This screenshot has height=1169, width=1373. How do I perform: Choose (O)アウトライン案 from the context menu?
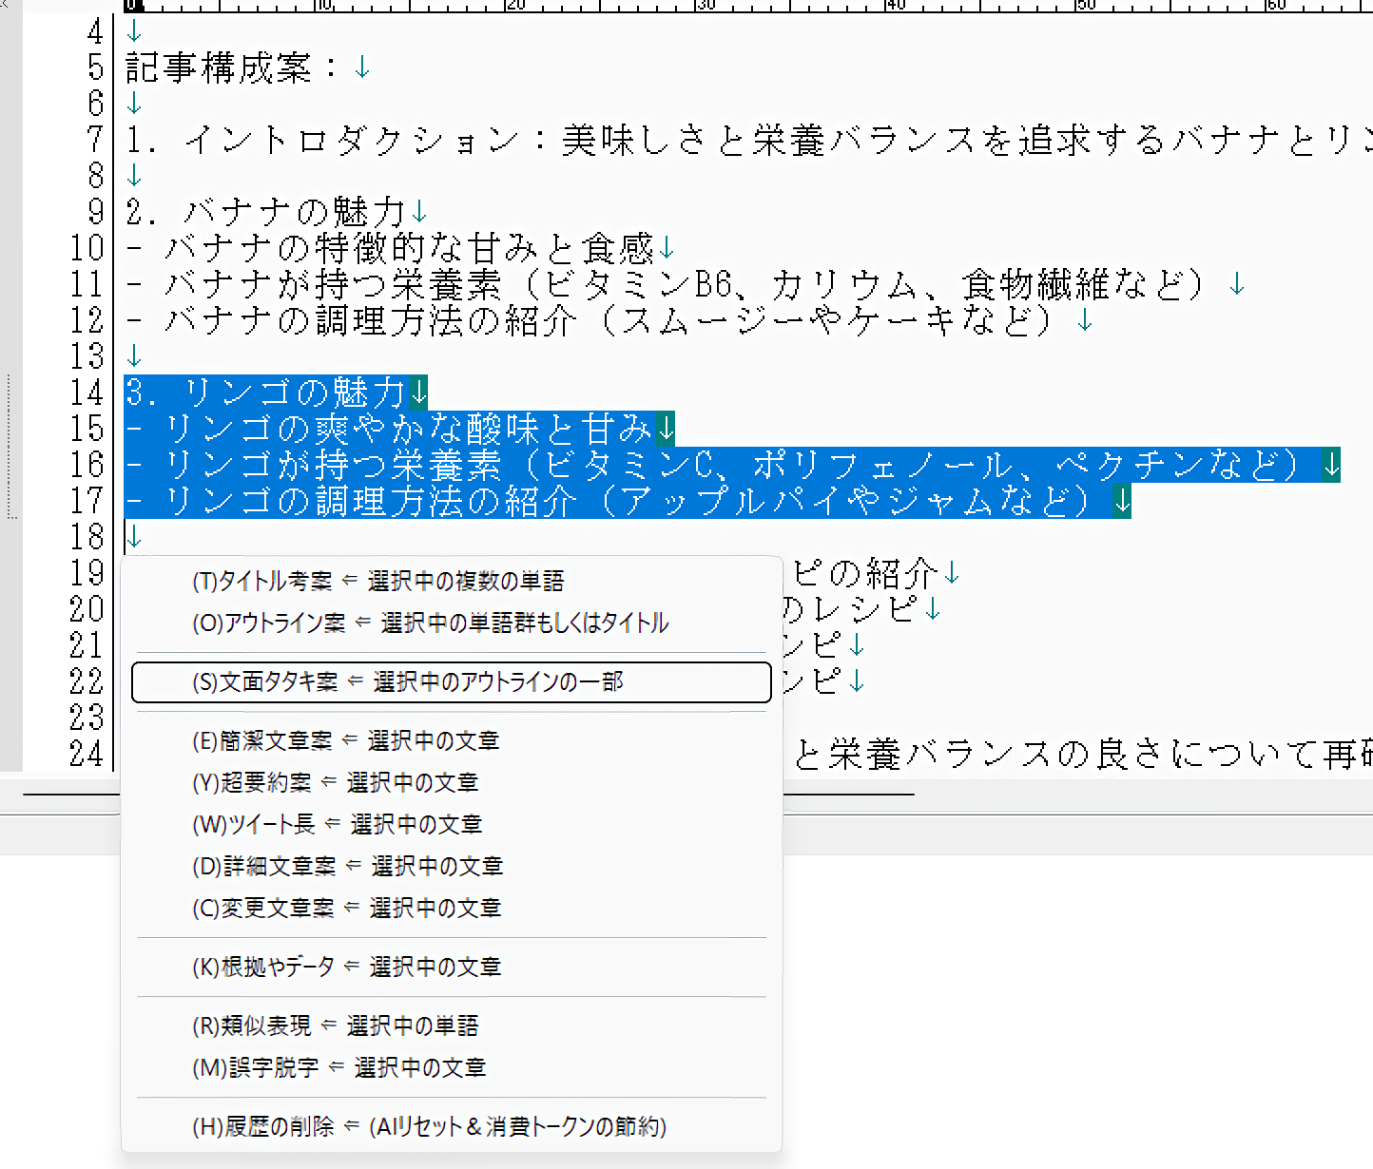coord(430,623)
